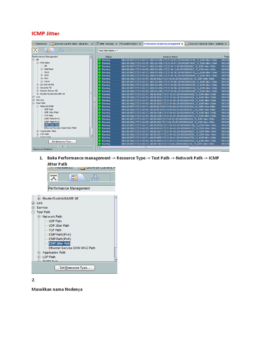Select TCP Path in the enlarged tree
The height and width of the screenshot is (348, 261).
click(55, 230)
